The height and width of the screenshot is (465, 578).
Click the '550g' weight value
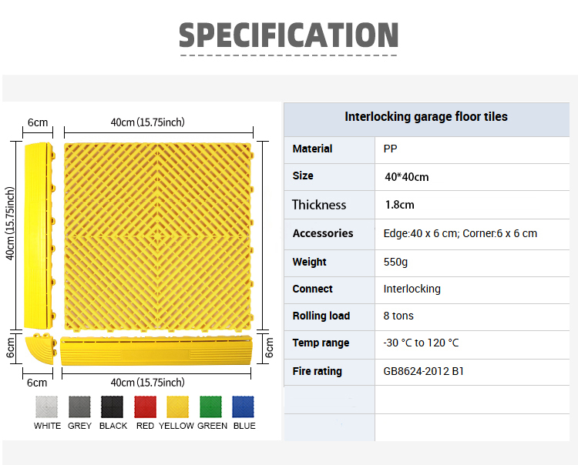click(395, 262)
